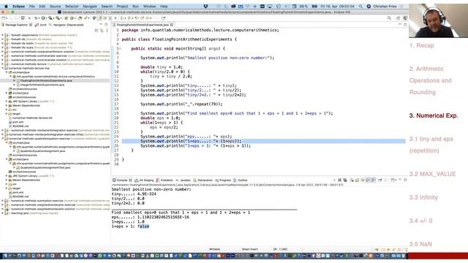
Task: Collapse the src/main/java folder under lecture-live
Action: click(7, 72)
